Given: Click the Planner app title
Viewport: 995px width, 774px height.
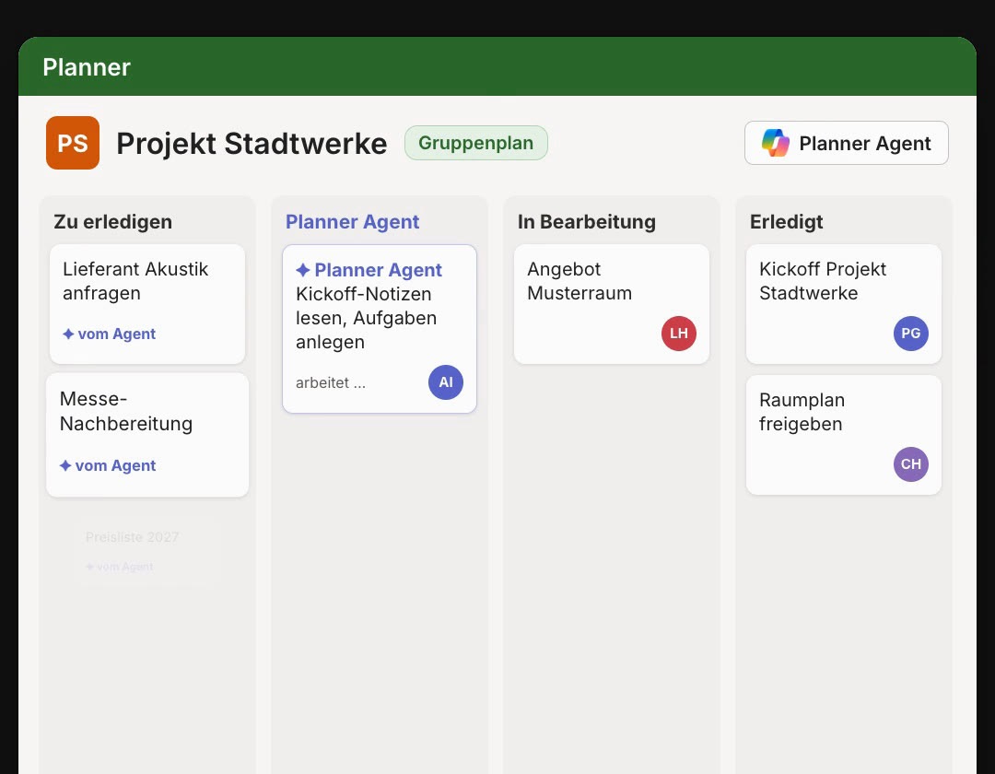Looking at the screenshot, I should pyautogui.click(x=87, y=67).
